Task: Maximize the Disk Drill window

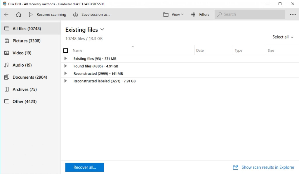Action: click(280, 4)
